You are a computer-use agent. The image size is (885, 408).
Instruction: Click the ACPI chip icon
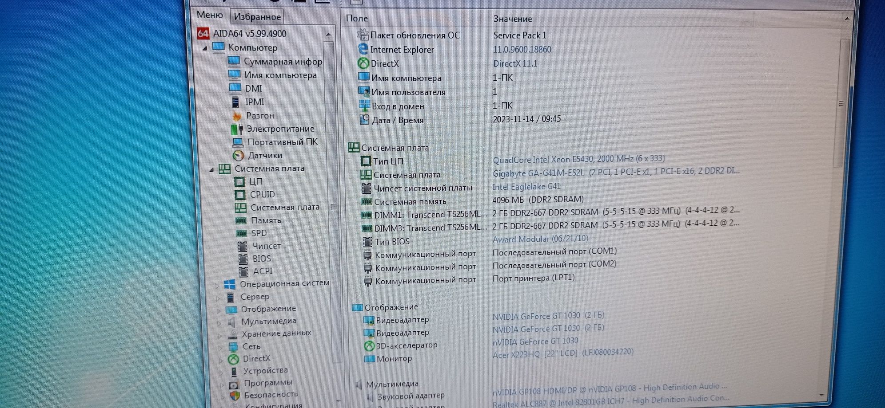pos(243,271)
